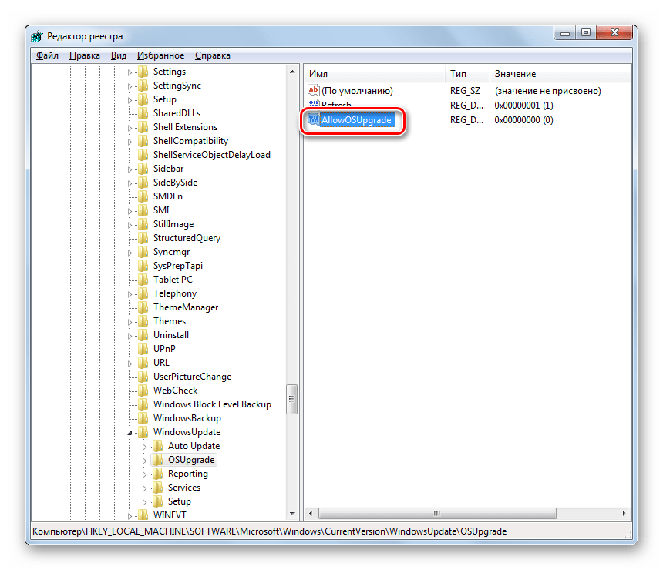Click the Registry Editor title bar icon

tap(37, 36)
